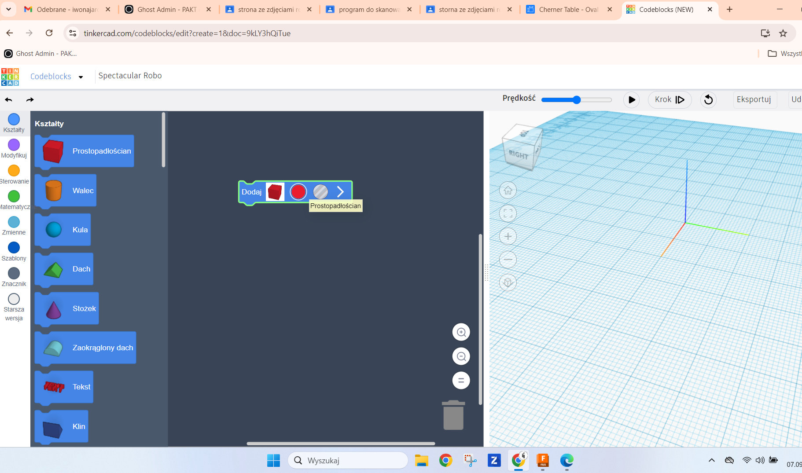This screenshot has width=802, height=473.
Task: Pick the Walec cylinder block
Action: (65, 191)
